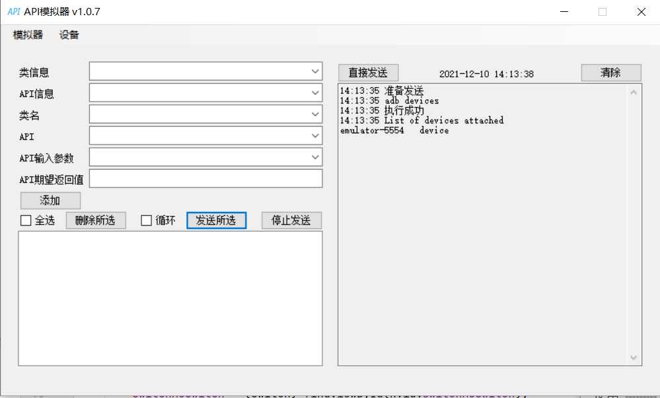This screenshot has height=398, width=660.
Task: Click the 停止发送 button
Action: 292,220
